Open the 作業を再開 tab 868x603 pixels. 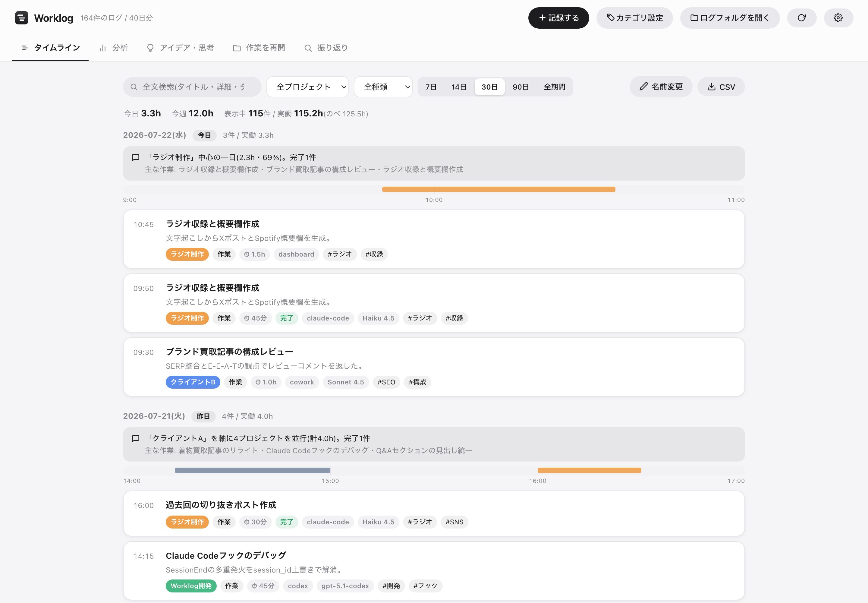coord(259,48)
